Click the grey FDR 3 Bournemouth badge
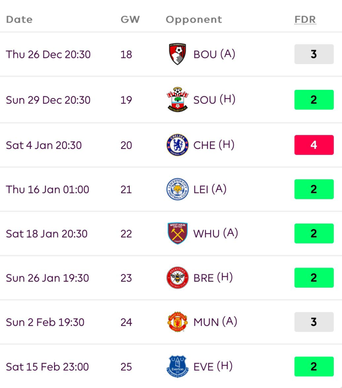Screen dimensions: 342x388 click(314, 54)
